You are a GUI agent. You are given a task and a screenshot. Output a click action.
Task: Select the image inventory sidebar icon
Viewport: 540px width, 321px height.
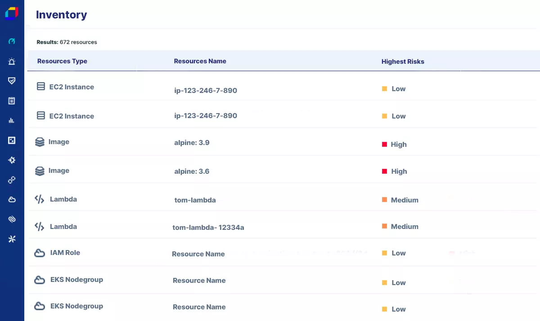[11, 140]
